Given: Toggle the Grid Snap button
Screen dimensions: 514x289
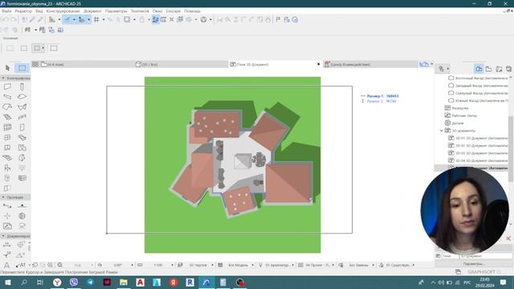Looking at the screenshot, I should [x=96, y=19].
